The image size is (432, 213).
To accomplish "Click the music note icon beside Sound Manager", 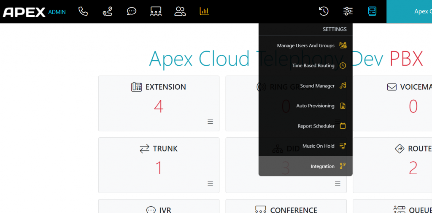I will pyautogui.click(x=343, y=86).
